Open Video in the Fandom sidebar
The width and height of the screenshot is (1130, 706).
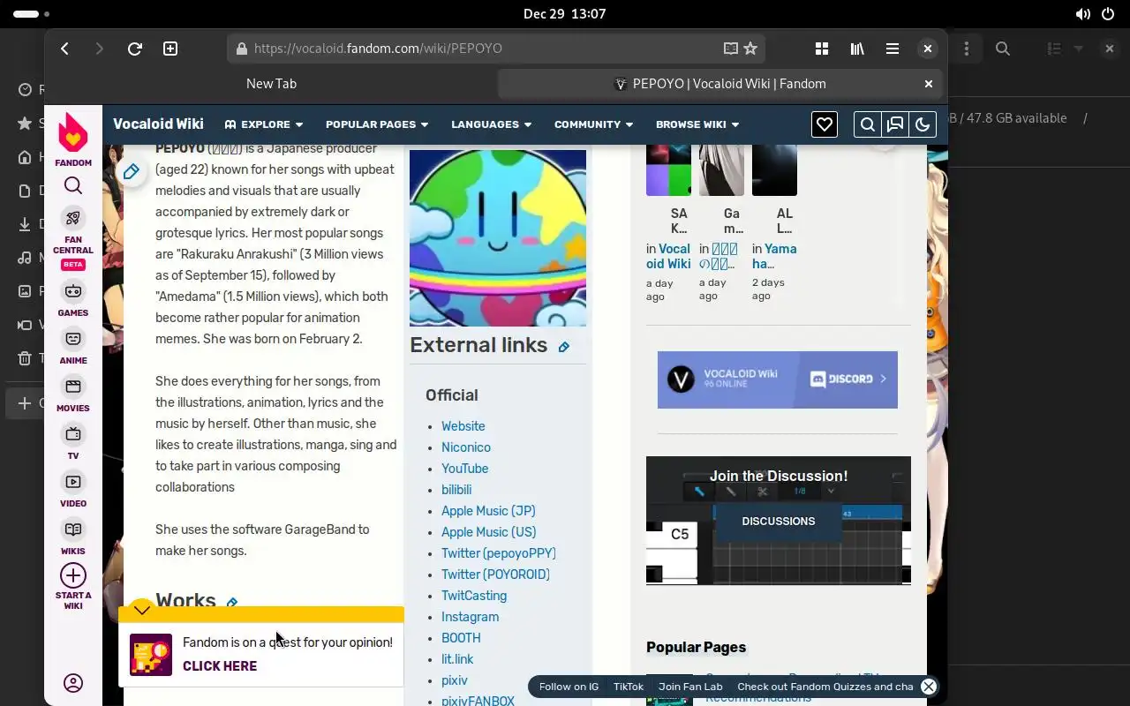click(73, 489)
